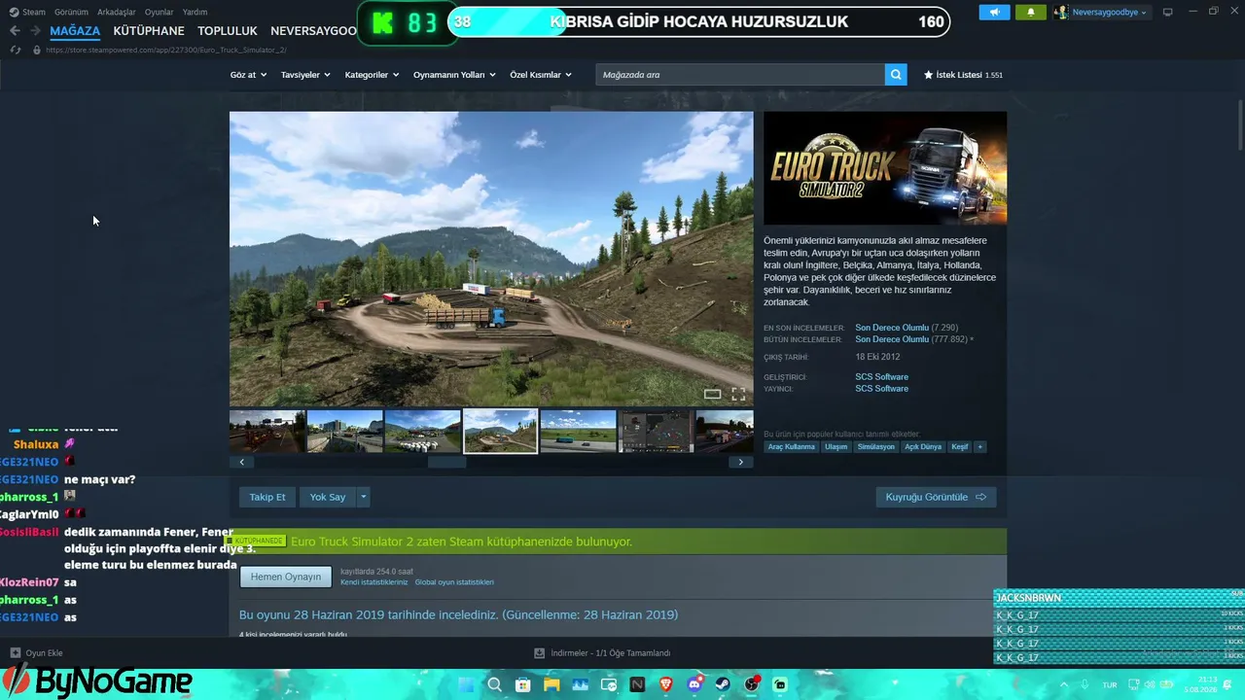Go back with the Steam back arrow

[x=15, y=31]
